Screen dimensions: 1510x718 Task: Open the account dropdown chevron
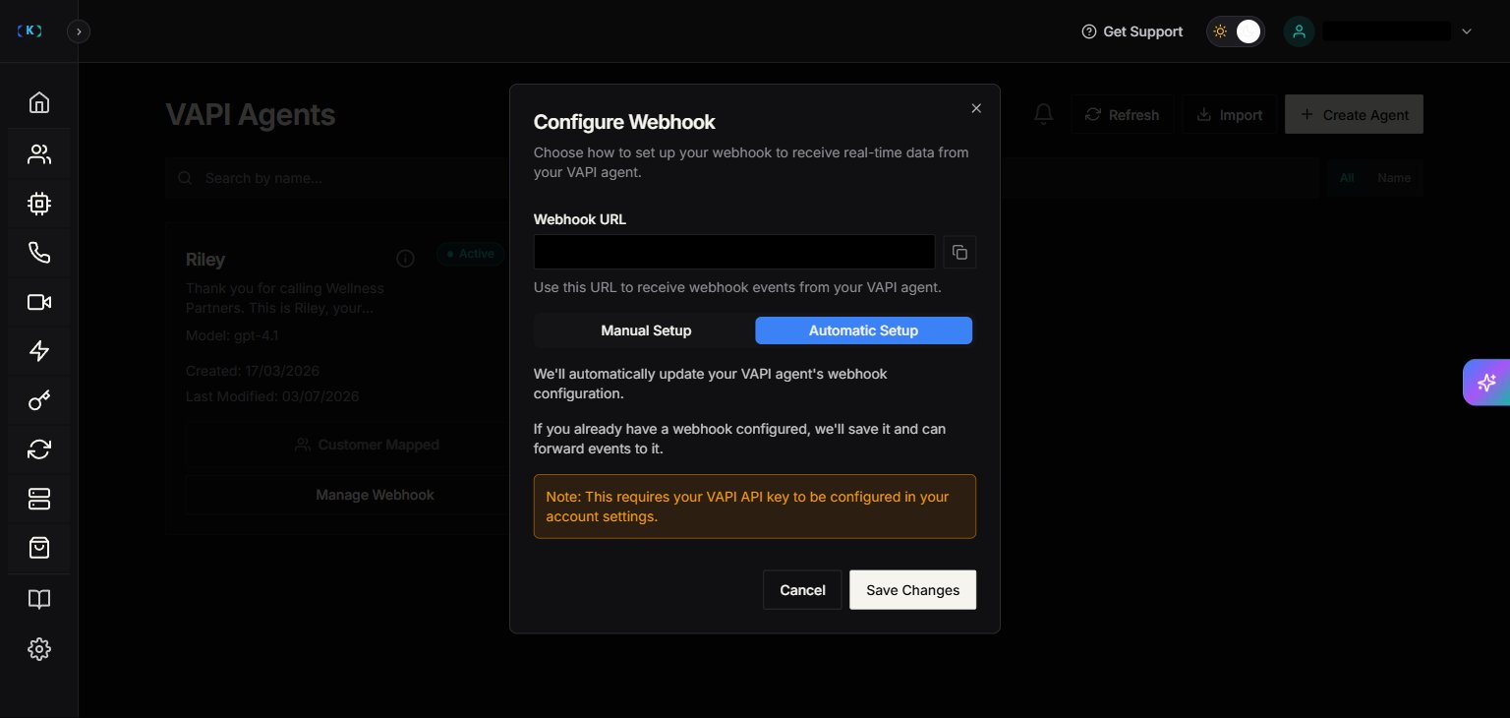(x=1467, y=31)
